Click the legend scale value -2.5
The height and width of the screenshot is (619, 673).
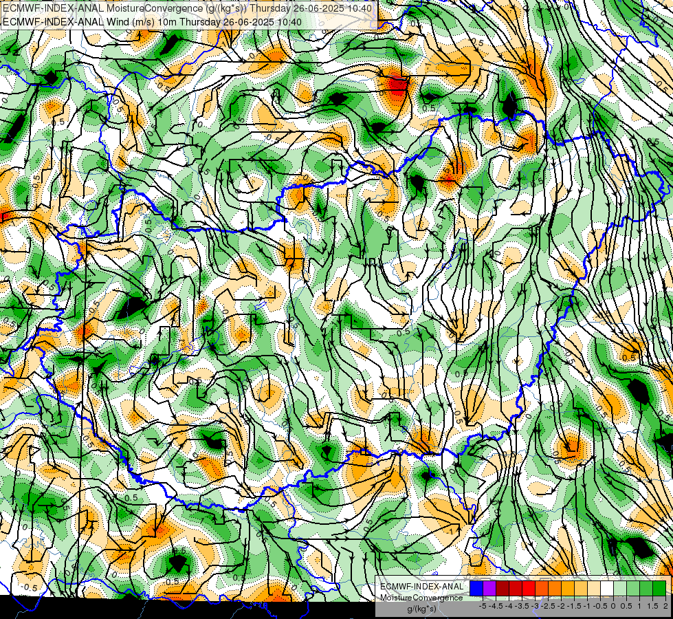pos(548,606)
